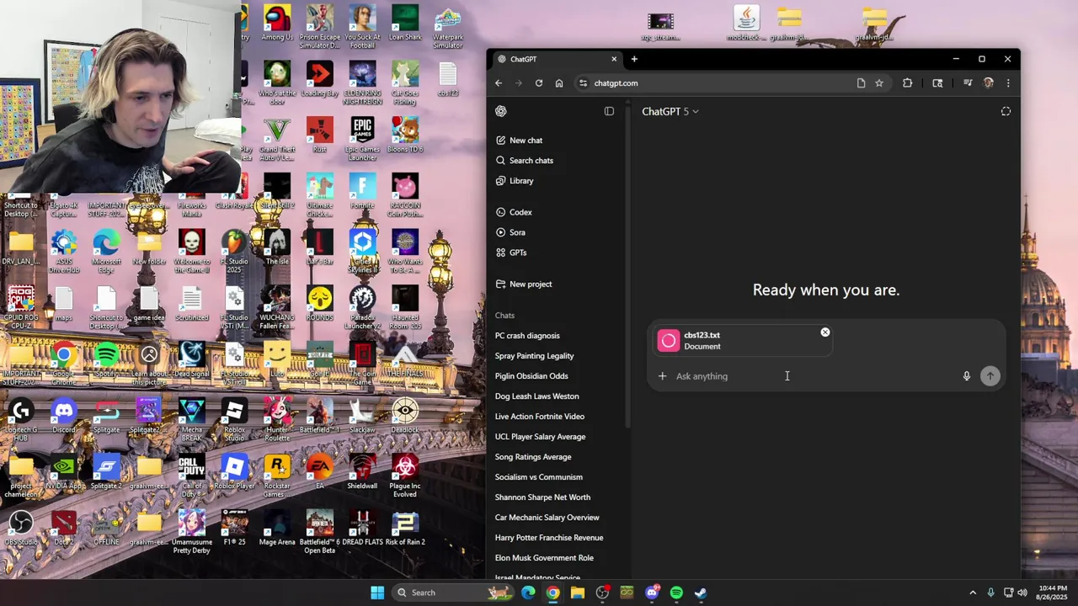
Task: Open the browser extensions puzzle icon
Action: (907, 83)
